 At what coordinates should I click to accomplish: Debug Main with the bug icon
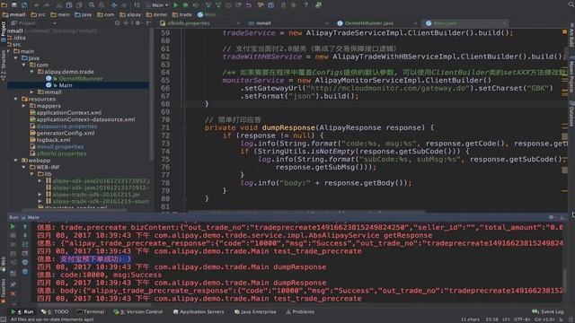186,5
